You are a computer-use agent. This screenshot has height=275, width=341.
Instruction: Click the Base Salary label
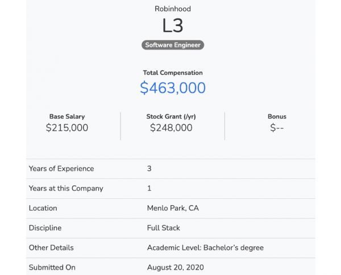pos(67,116)
